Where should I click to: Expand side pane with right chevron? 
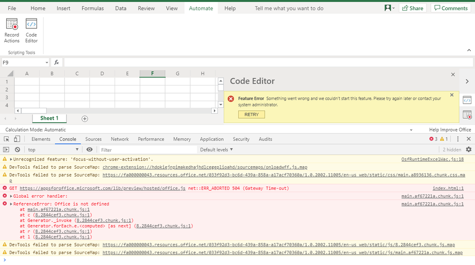click(467, 81)
